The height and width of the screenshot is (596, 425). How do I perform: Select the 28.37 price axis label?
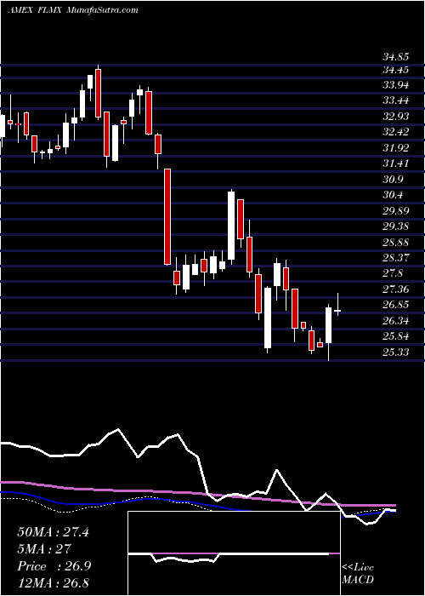point(395,258)
